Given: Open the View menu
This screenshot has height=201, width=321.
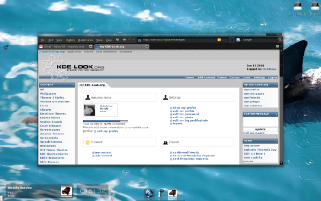Looking at the screenshot, I should (59, 40).
